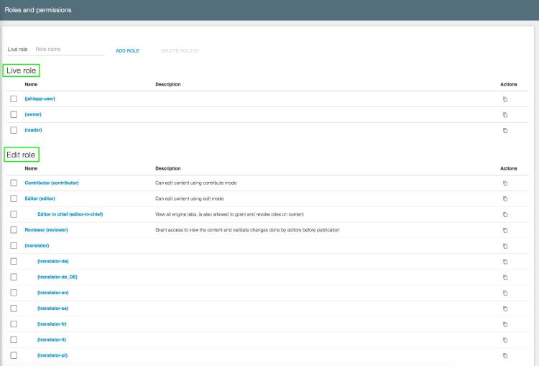Open the (translator-pt) role link
This screenshot has width=539, height=366.
coord(52,355)
